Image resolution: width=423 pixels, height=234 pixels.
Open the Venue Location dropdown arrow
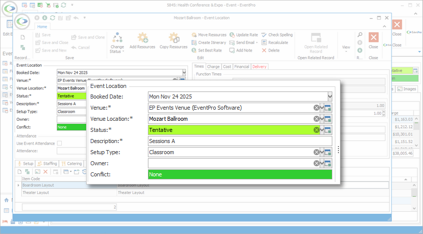(x=322, y=119)
